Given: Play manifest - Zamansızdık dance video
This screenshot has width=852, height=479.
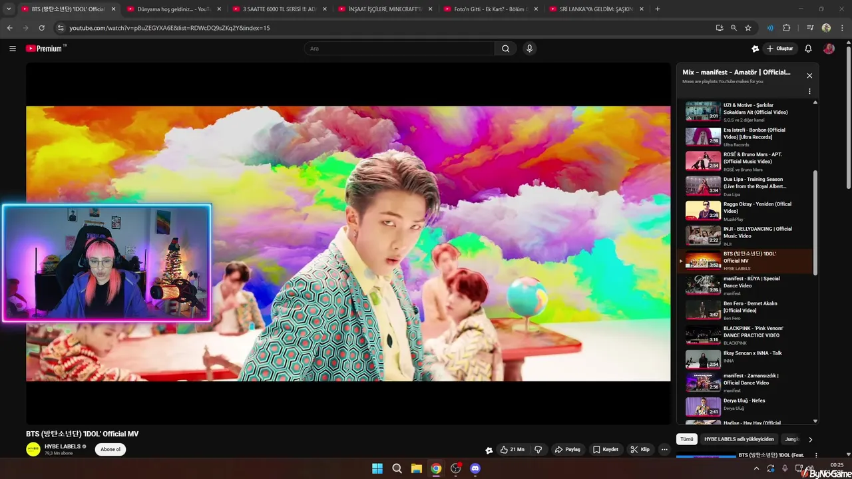Looking at the screenshot, I should [x=745, y=383].
